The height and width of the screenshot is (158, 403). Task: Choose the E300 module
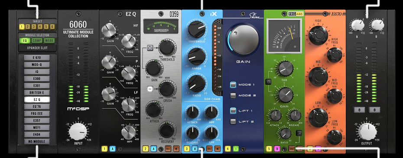pyautogui.click(x=37, y=79)
